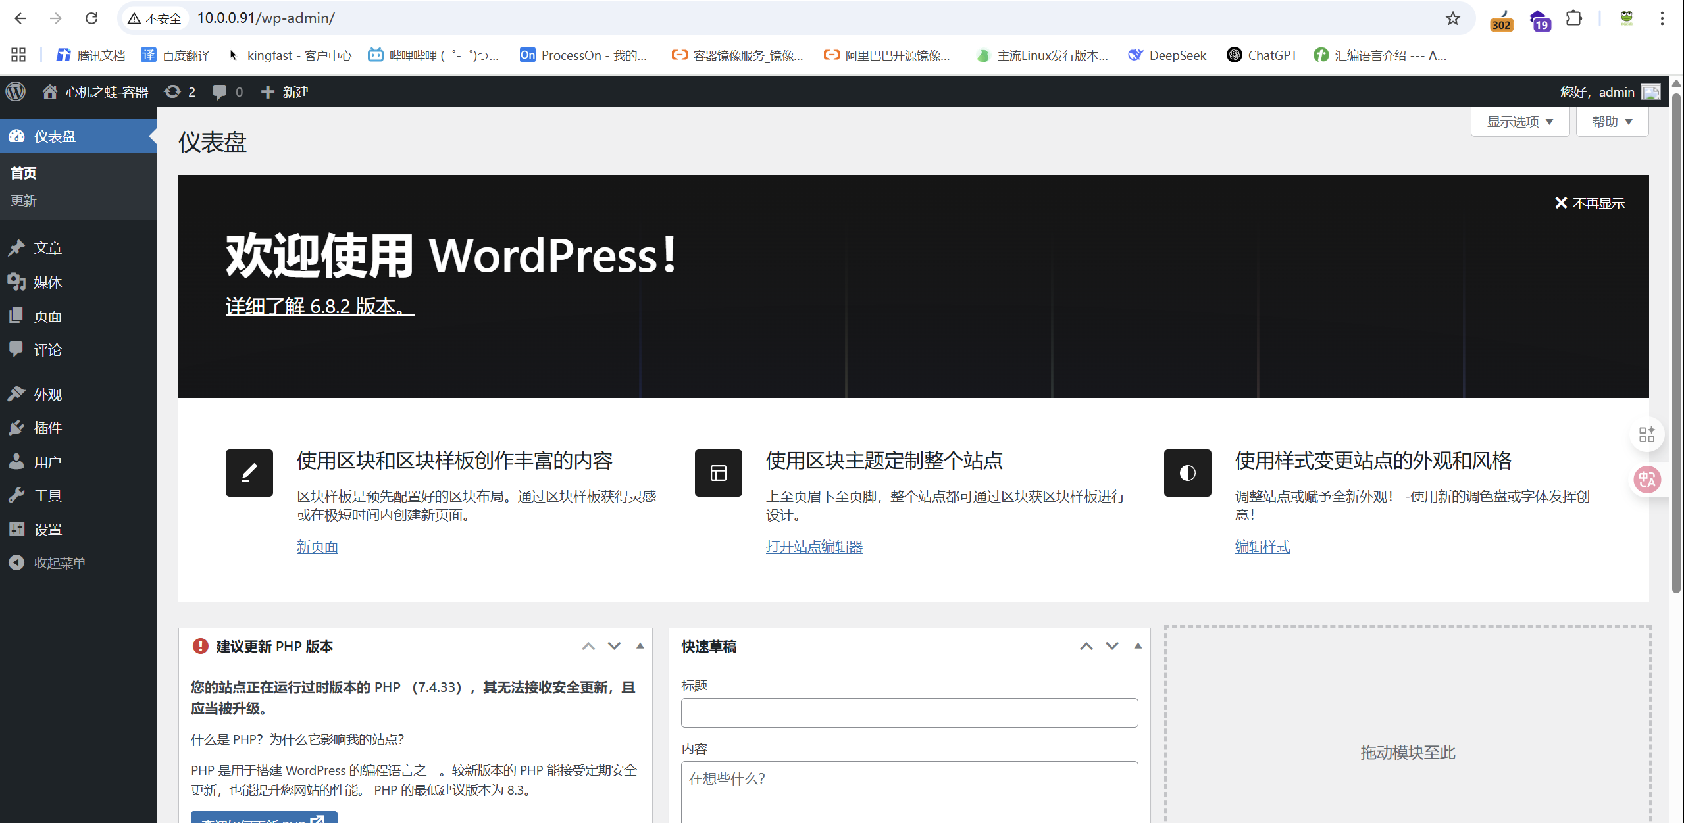Go to 首页 submenu item

tap(24, 172)
